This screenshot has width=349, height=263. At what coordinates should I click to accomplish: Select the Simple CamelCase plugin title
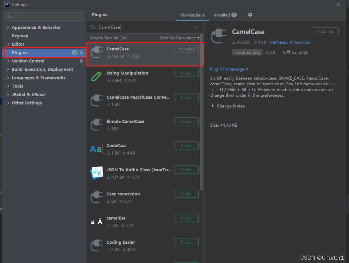coord(125,121)
